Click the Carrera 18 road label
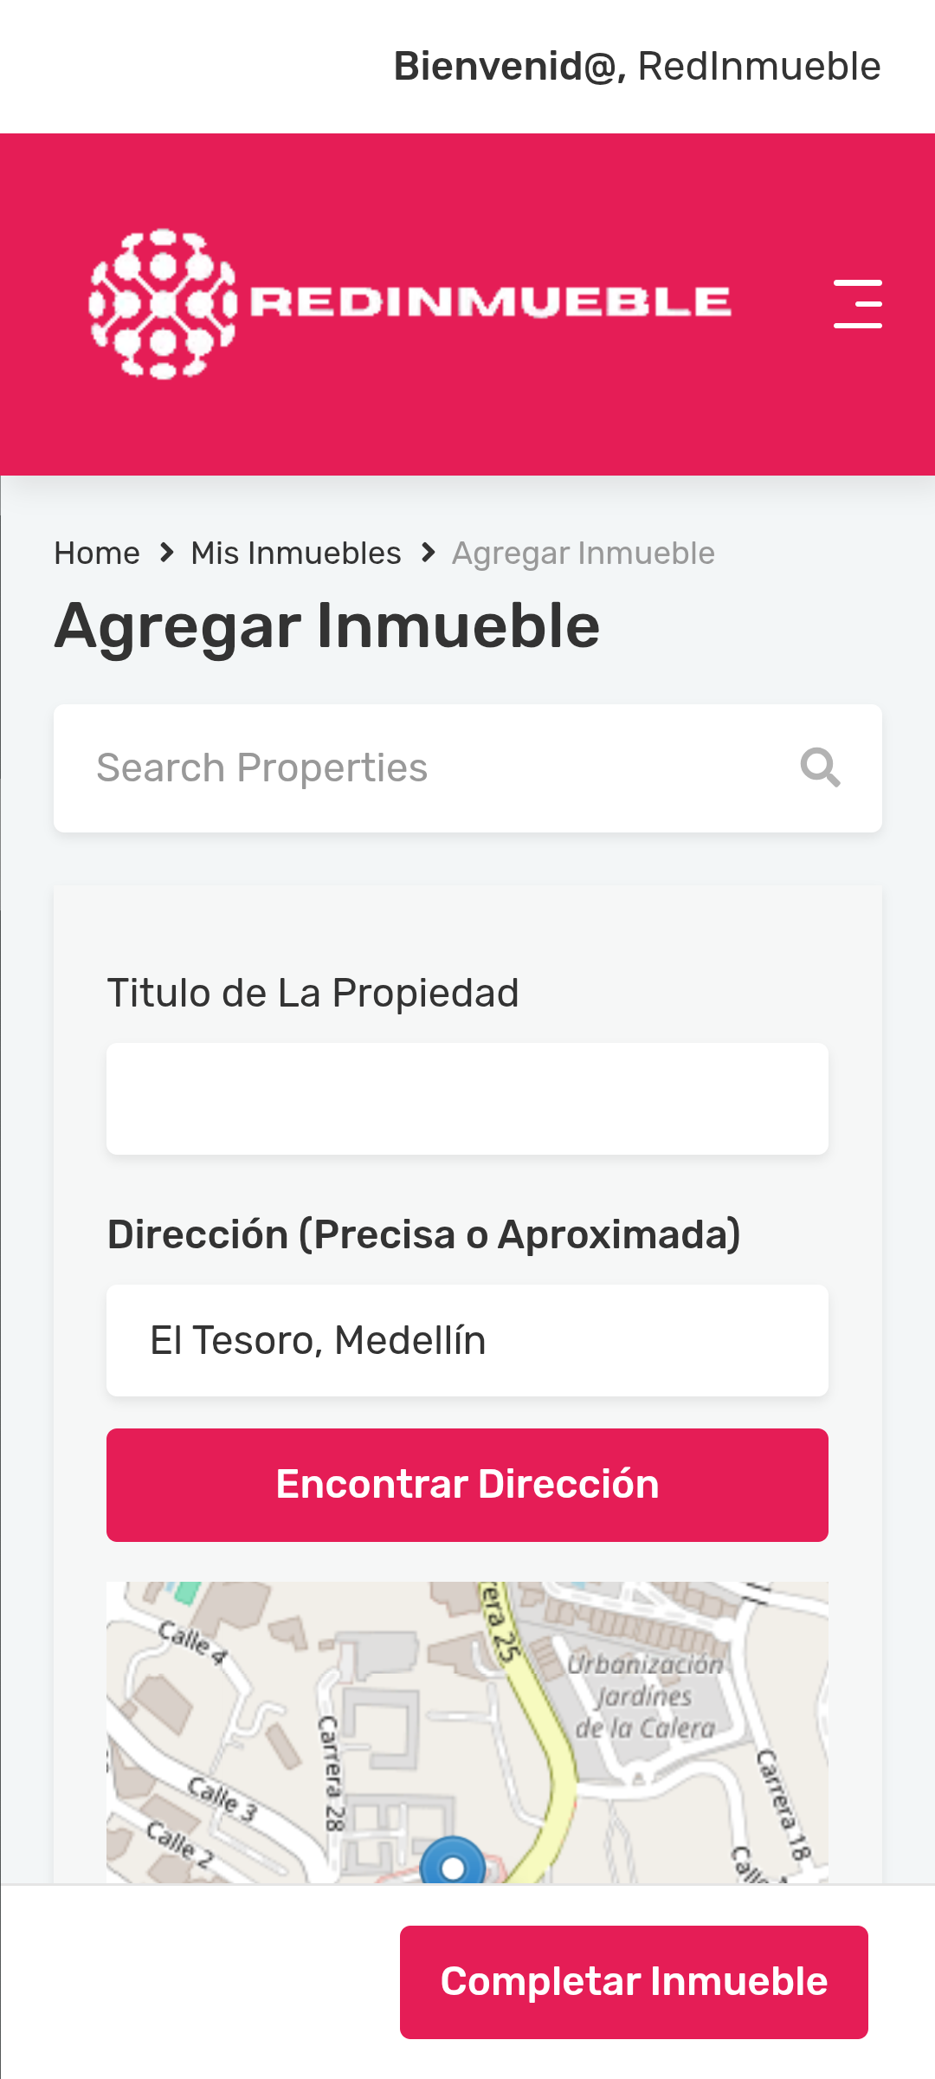 (x=783, y=1804)
